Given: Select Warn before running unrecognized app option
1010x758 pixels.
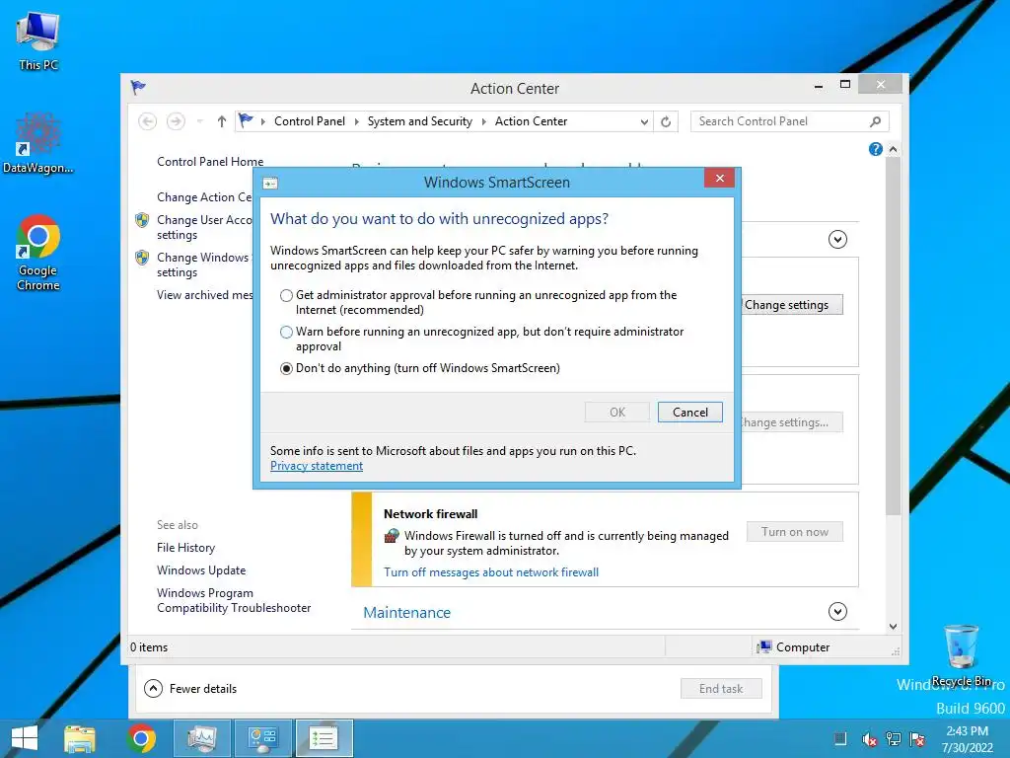Looking at the screenshot, I should click(x=286, y=332).
